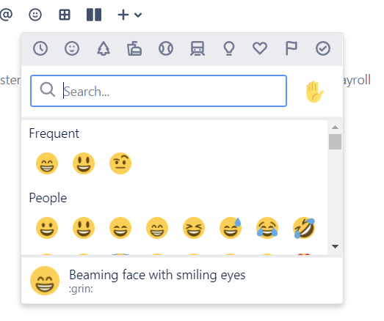The image size is (384, 321).
Task: Jump to Flags category icon
Action: [x=291, y=48]
